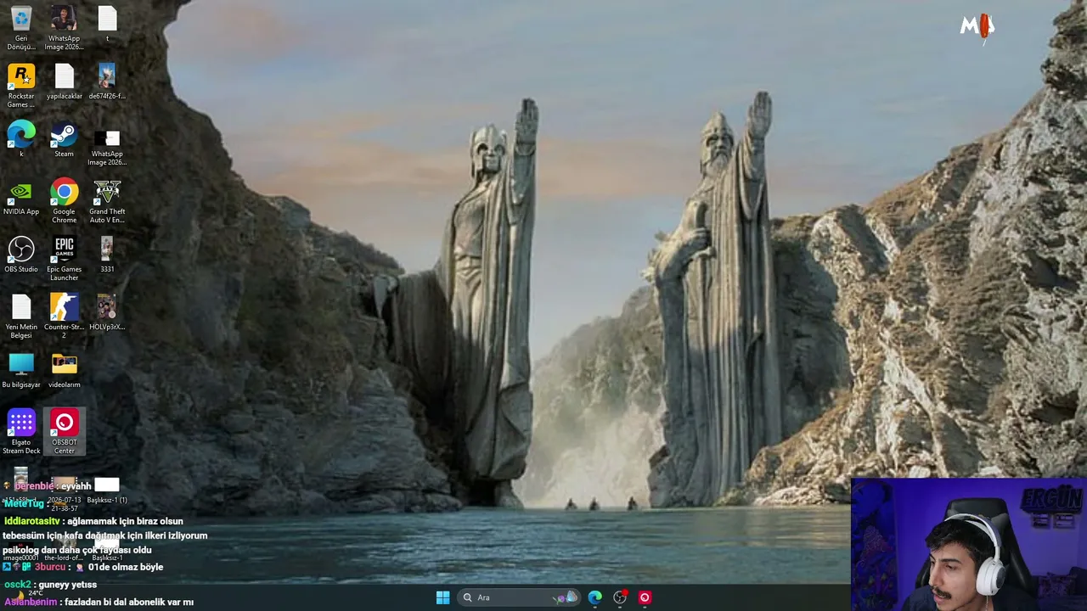This screenshot has width=1087, height=611.
Task: Open the OBS Studio desktop shortcut
Action: click(21, 255)
